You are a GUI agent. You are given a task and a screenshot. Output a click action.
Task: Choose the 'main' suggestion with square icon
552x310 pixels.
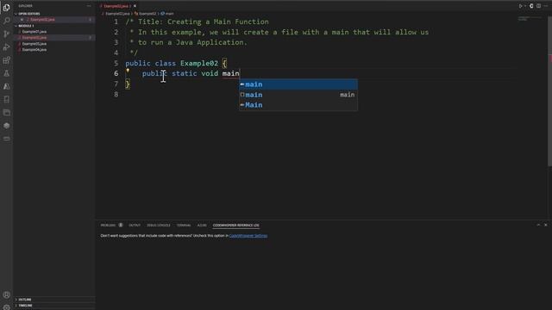click(298, 95)
